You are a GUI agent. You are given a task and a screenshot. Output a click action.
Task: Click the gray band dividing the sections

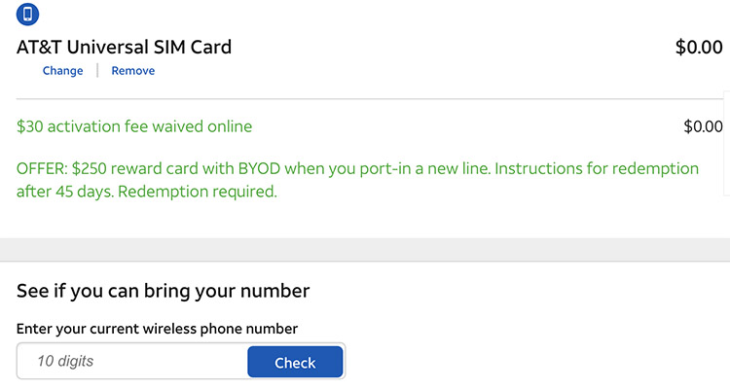pyautogui.click(x=365, y=249)
